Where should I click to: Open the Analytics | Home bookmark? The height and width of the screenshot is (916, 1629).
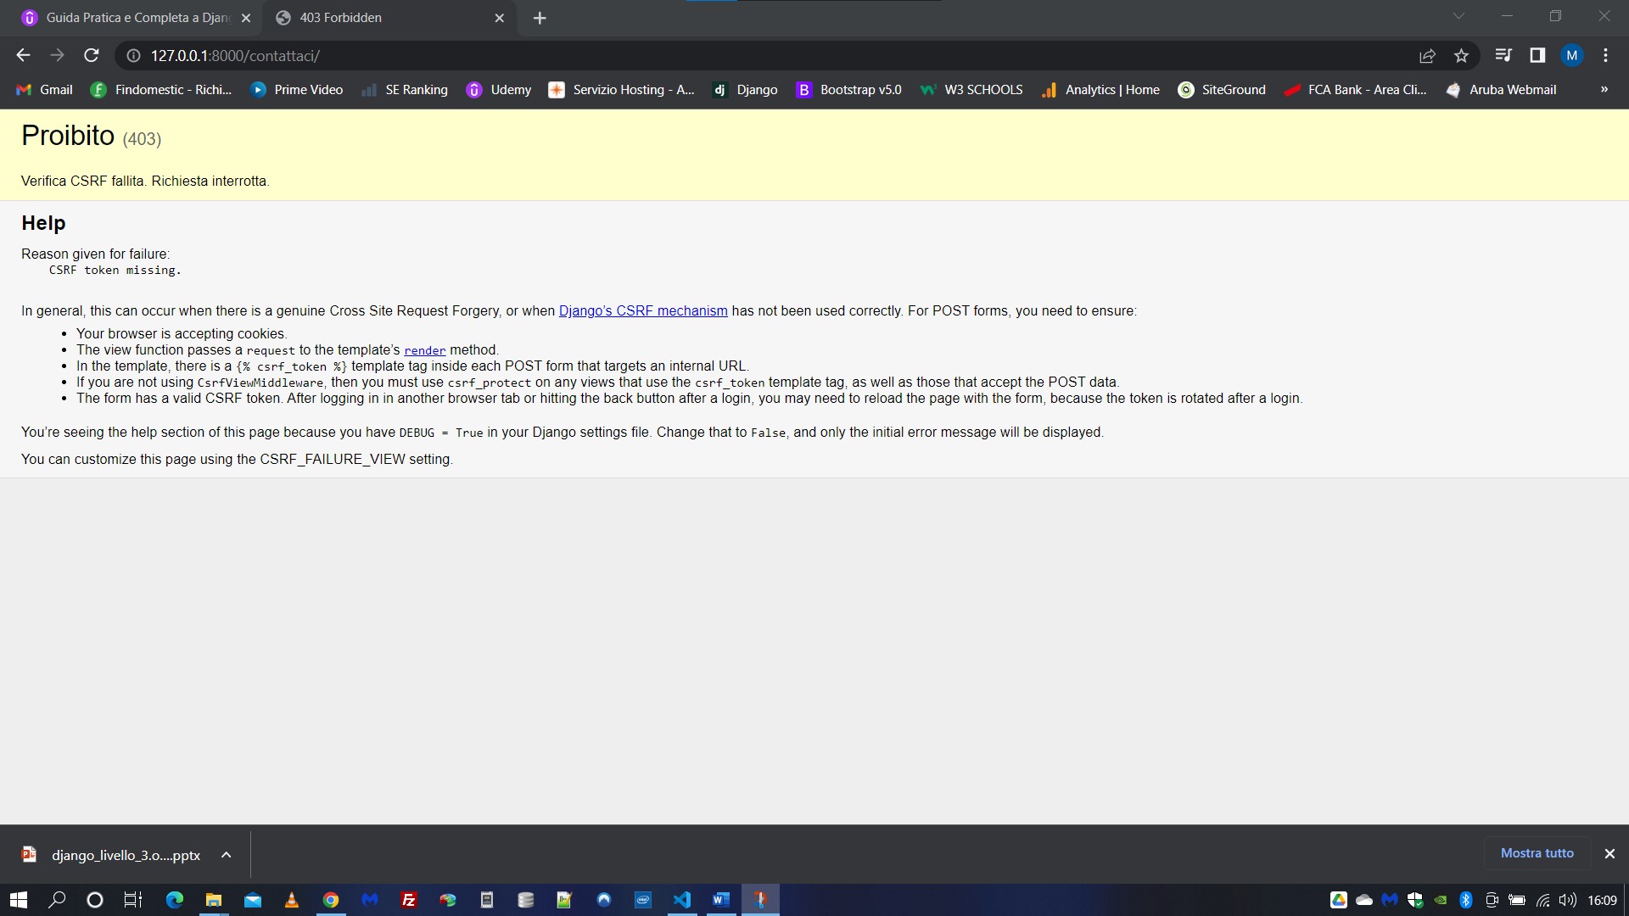[1100, 90]
